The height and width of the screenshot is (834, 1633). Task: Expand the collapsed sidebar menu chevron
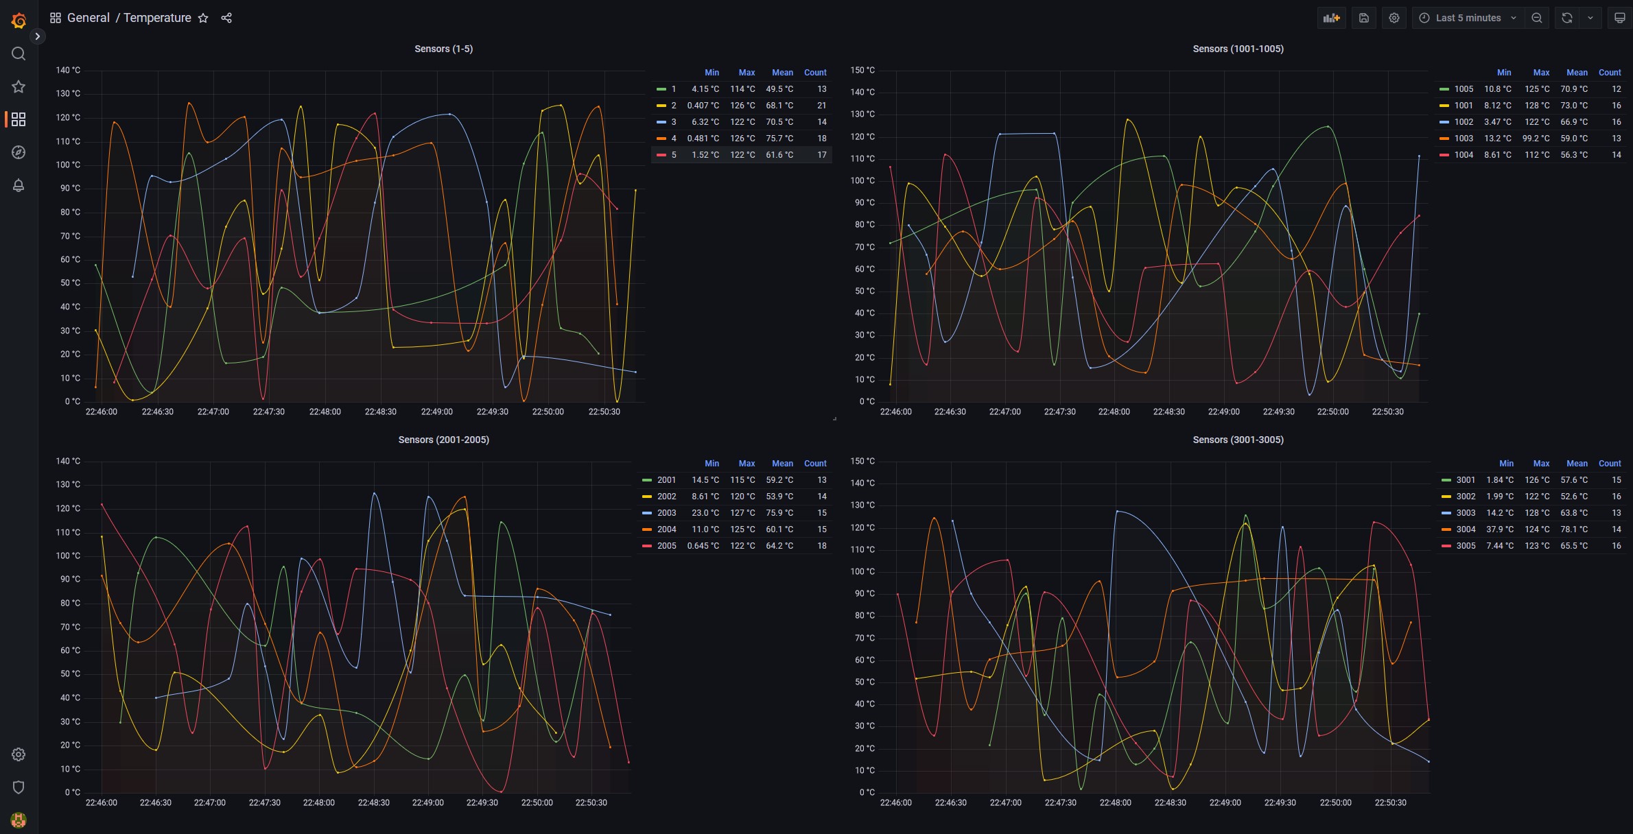pos(38,36)
